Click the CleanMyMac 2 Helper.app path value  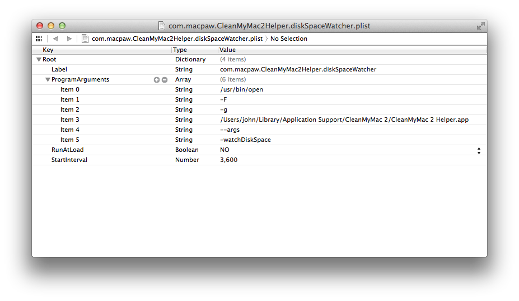pos(344,120)
